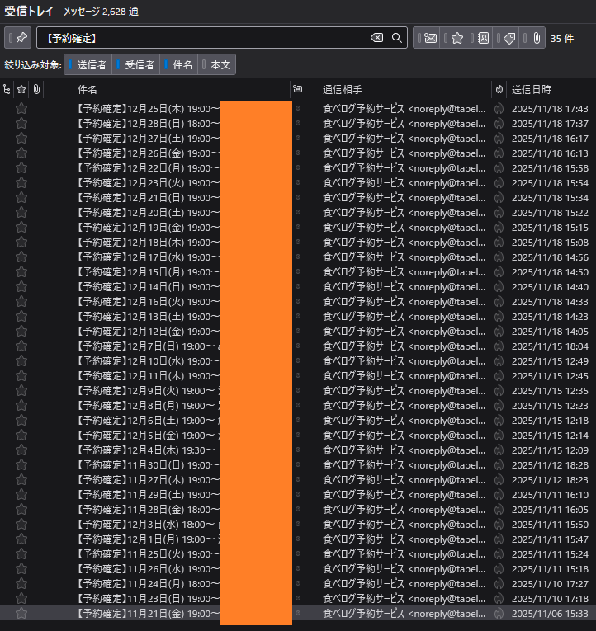Star the 12月28日(日) 18:00 message
Screen dimensions: 596x631
point(21,124)
